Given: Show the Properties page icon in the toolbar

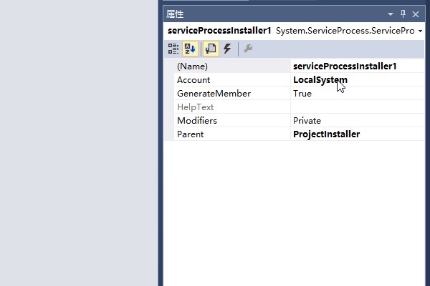Looking at the screenshot, I should 211,49.
